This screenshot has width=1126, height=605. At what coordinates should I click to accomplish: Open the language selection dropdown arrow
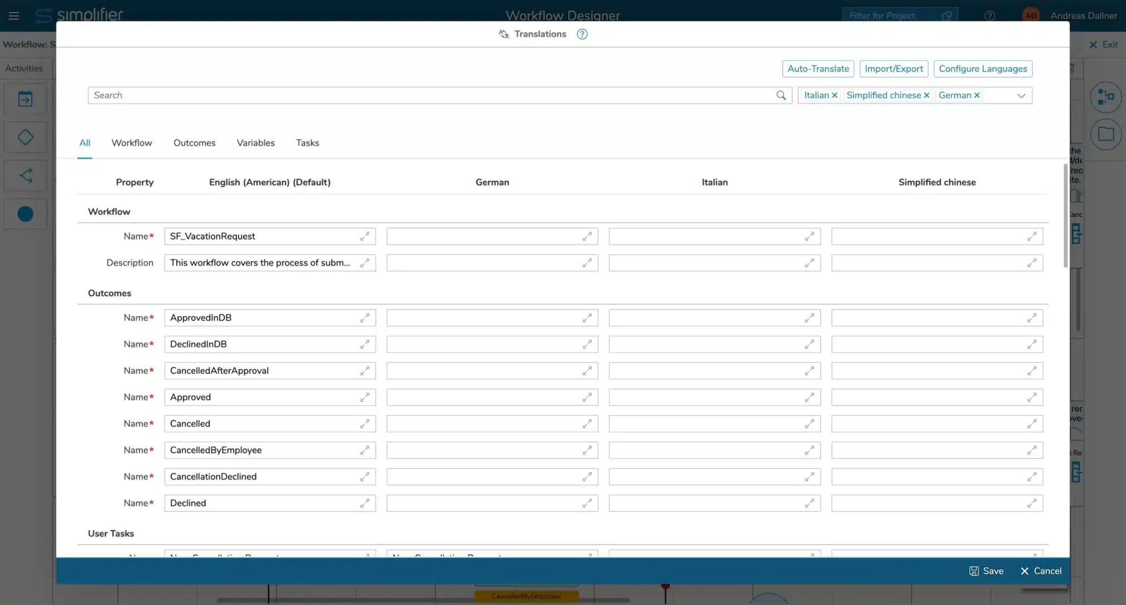[1021, 96]
